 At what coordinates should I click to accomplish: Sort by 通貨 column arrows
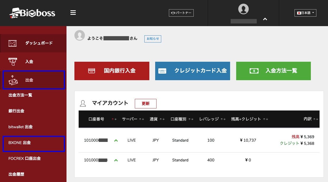[162, 119]
